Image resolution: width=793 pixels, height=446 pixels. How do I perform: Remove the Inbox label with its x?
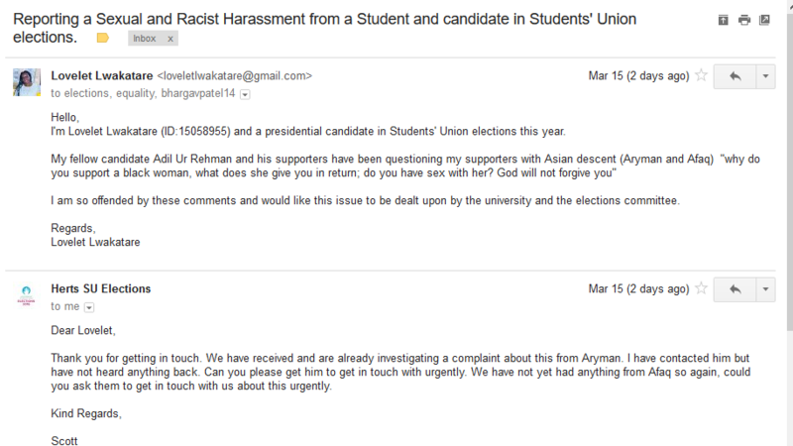click(170, 38)
